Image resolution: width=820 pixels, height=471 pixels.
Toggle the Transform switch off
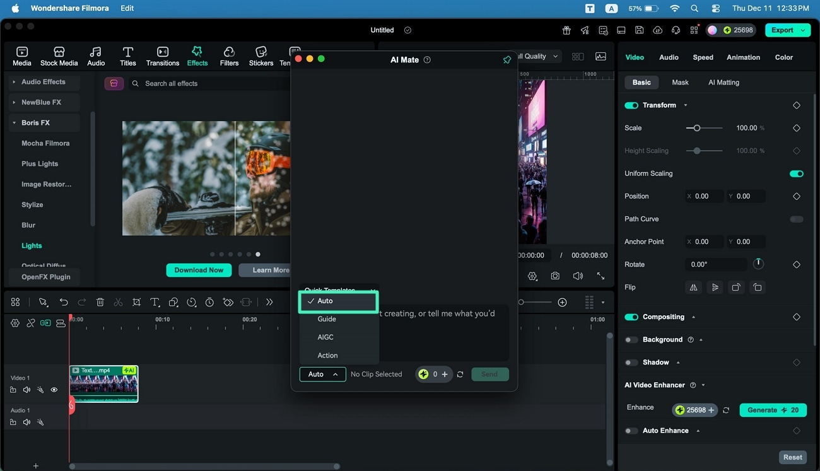[x=631, y=105]
